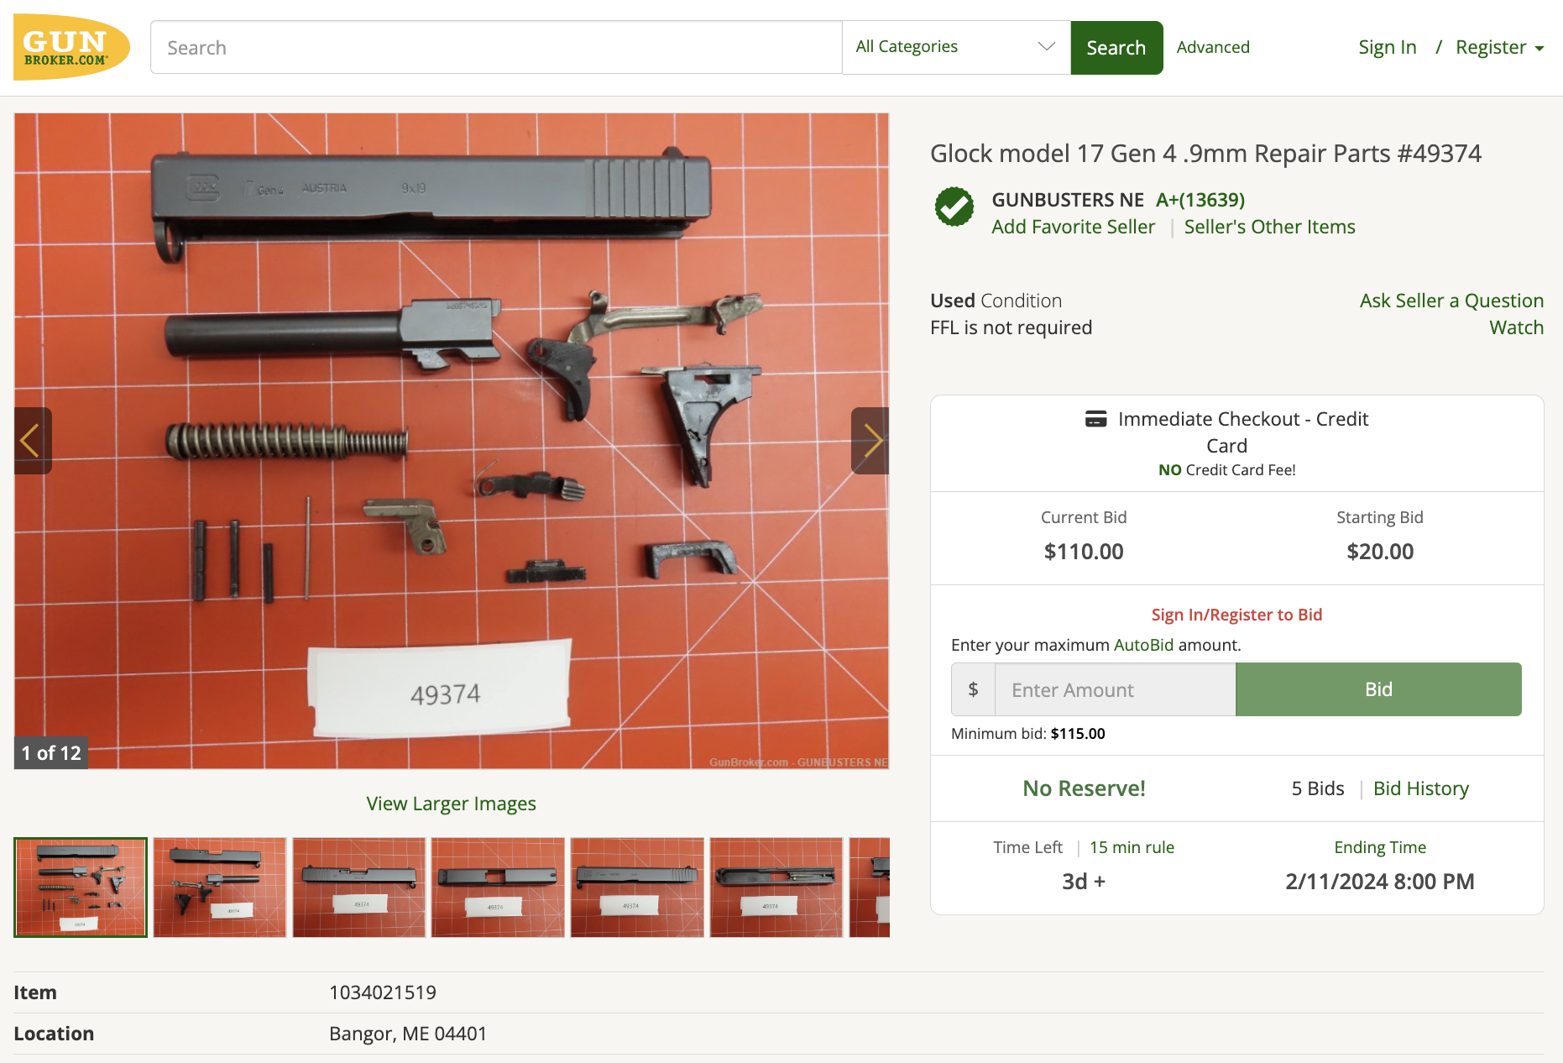The image size is (1563, 1063).
Task: Select the first thumbnail with all parts
Action: click(81, 887)
